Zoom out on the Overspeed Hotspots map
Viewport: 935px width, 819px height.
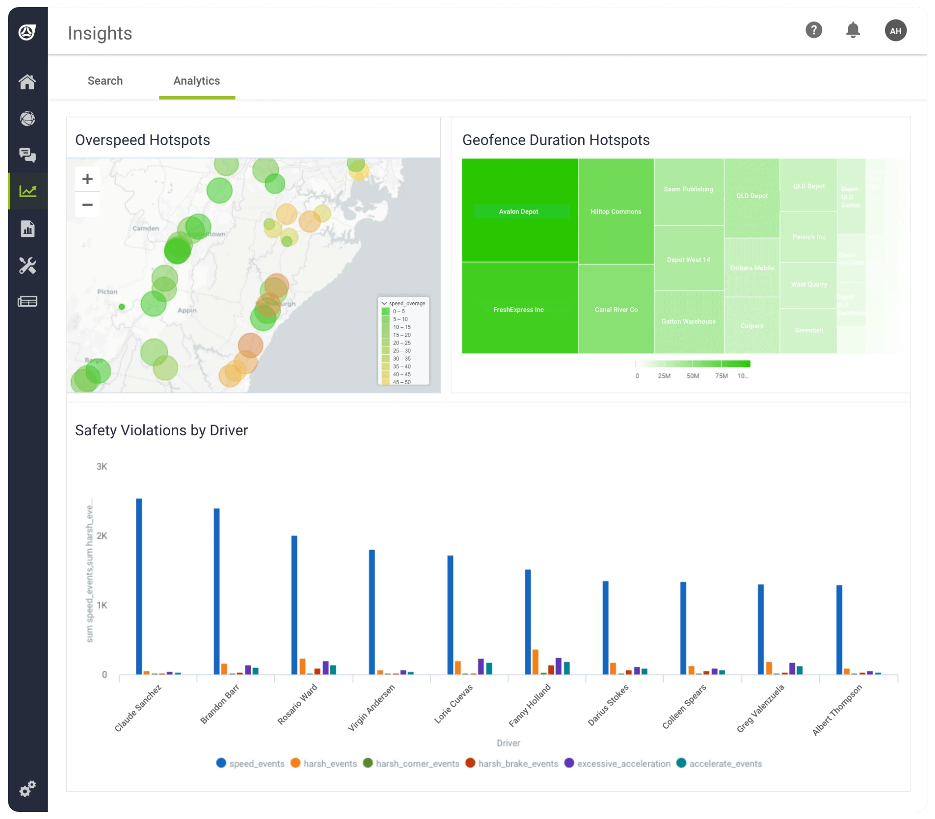coord(87,204)
